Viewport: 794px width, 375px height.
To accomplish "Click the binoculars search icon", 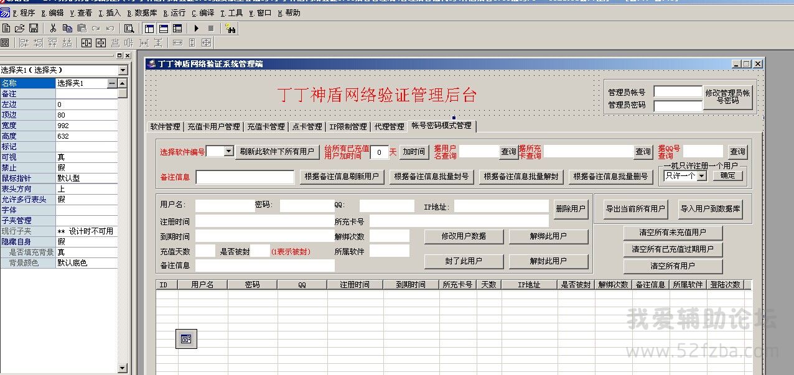I will coord(230,28).
